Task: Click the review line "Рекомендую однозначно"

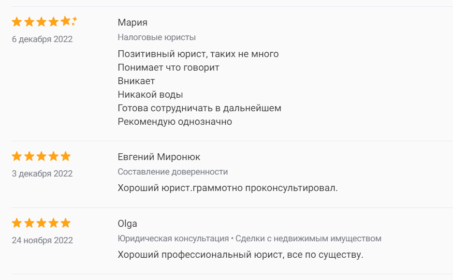Action: (175, 122)
